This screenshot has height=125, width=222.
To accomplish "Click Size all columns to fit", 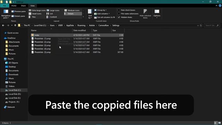I will [x=105, y=17].
